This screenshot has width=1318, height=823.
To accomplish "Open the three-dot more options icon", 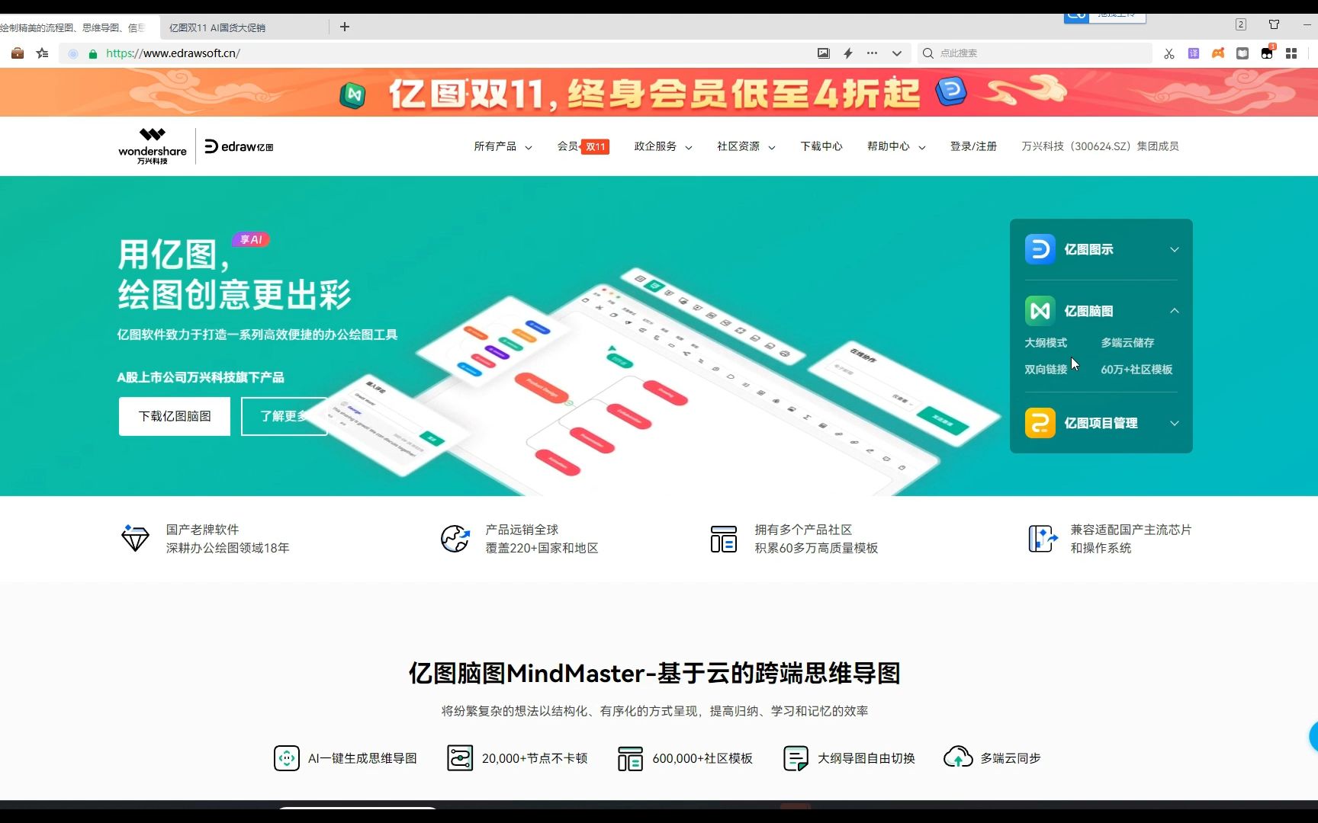I will point(873,53).
